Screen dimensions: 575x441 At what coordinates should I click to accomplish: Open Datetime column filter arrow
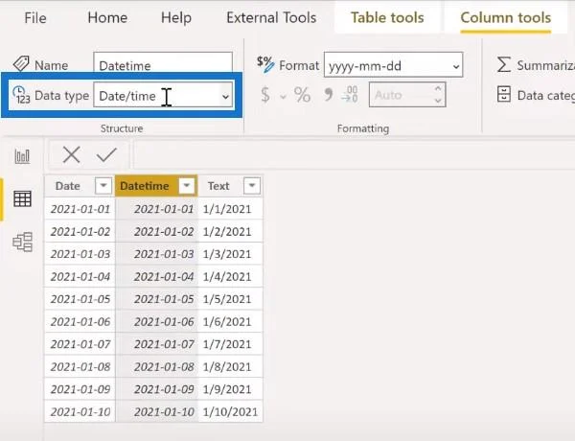tap(186, 186)
